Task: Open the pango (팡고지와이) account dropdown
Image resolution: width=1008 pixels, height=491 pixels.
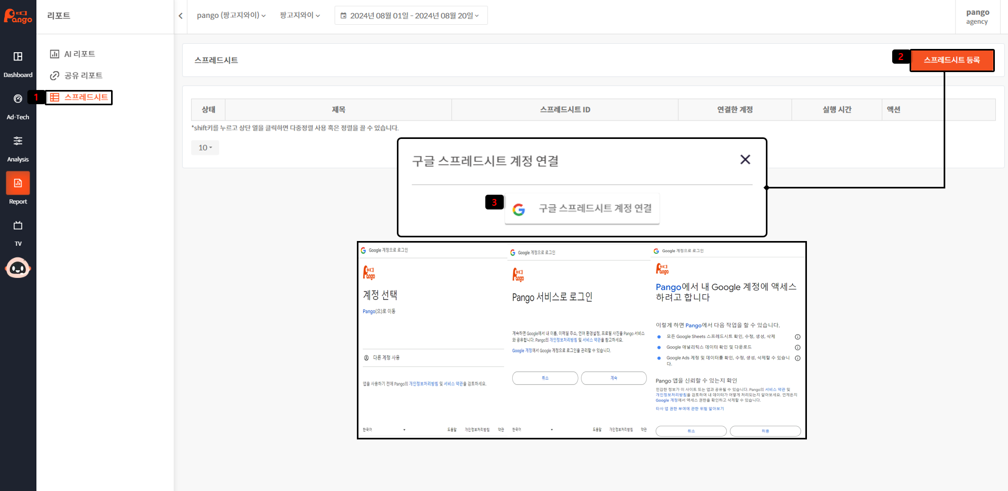Action: [x=231, y=15]
